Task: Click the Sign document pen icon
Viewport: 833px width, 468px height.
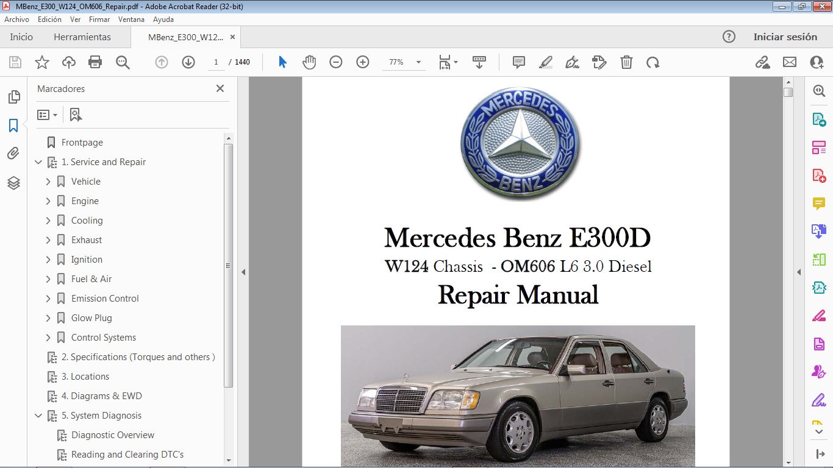Action: (x=572, y=62)
